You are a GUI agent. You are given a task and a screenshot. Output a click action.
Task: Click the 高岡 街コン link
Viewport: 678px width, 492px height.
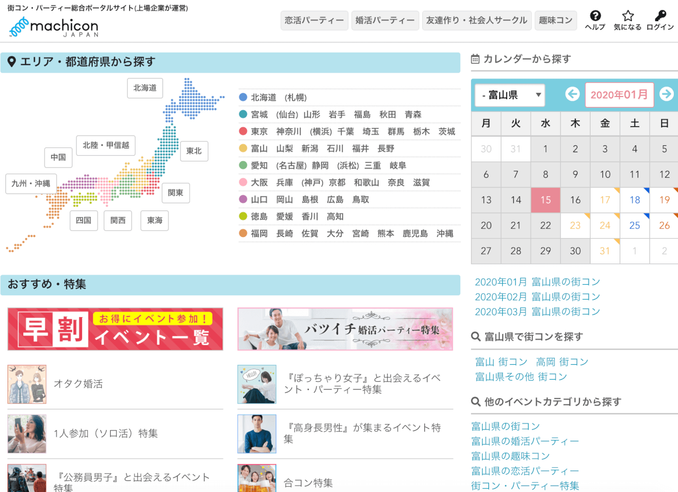coord(563,362)
